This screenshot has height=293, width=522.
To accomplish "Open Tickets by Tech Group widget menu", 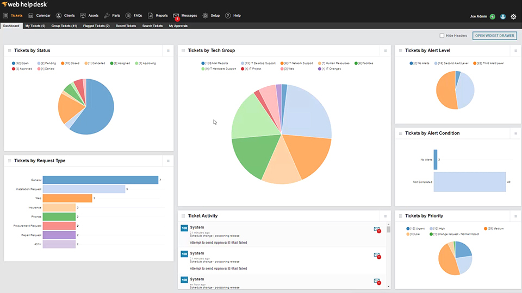I will tap(386, 51).
